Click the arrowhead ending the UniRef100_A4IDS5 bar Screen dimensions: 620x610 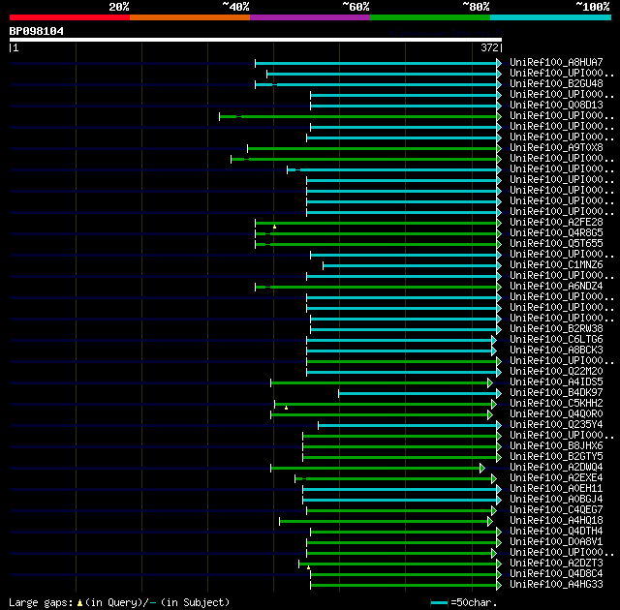click(x=490, y=383)
